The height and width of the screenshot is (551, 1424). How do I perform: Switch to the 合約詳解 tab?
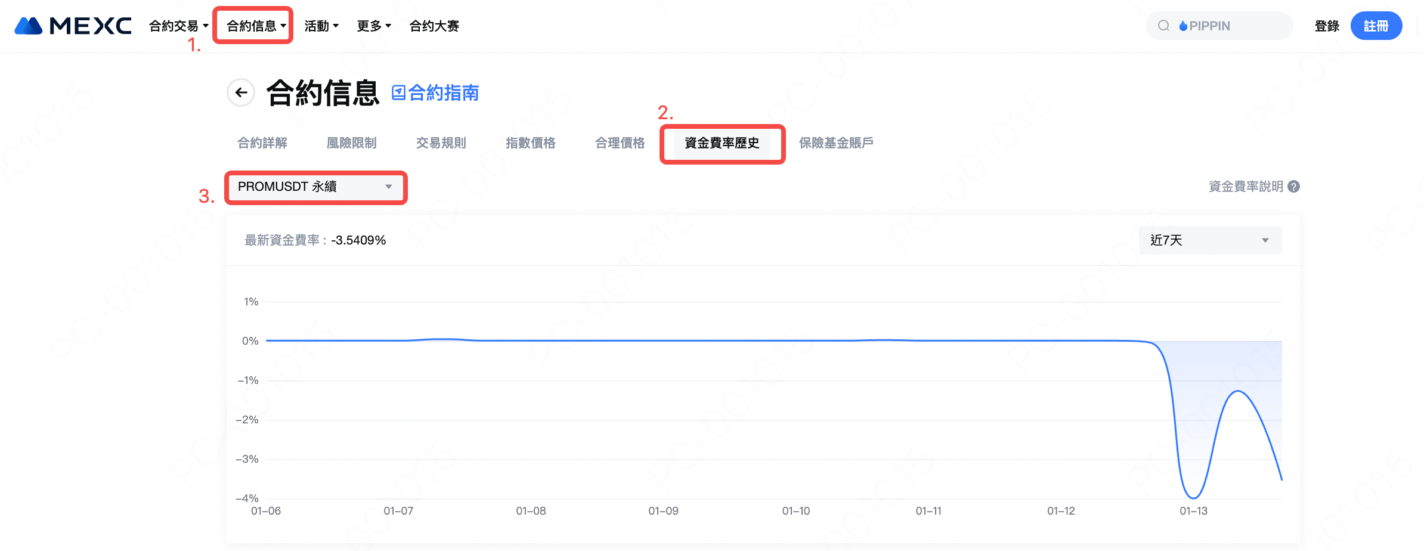262,143
